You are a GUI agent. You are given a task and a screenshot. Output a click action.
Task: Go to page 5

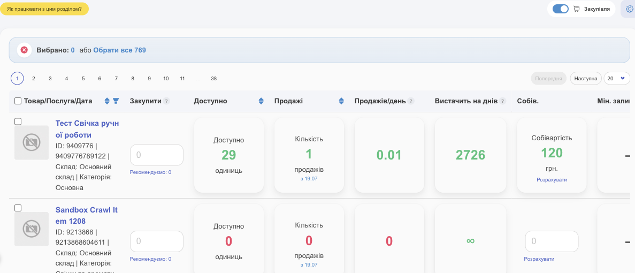(x=83, y=79)
